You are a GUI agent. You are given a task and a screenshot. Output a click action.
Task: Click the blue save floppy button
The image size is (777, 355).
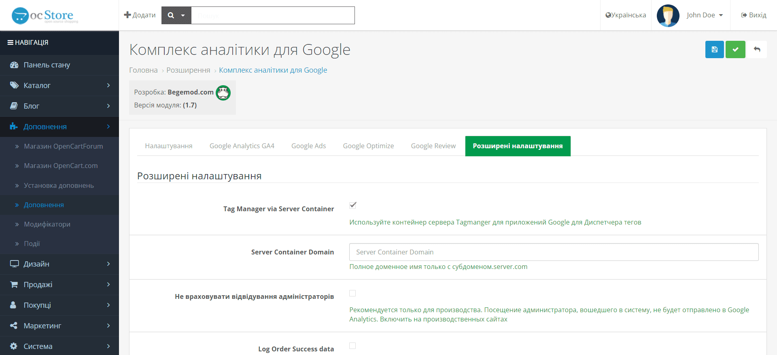coord(715,49)
